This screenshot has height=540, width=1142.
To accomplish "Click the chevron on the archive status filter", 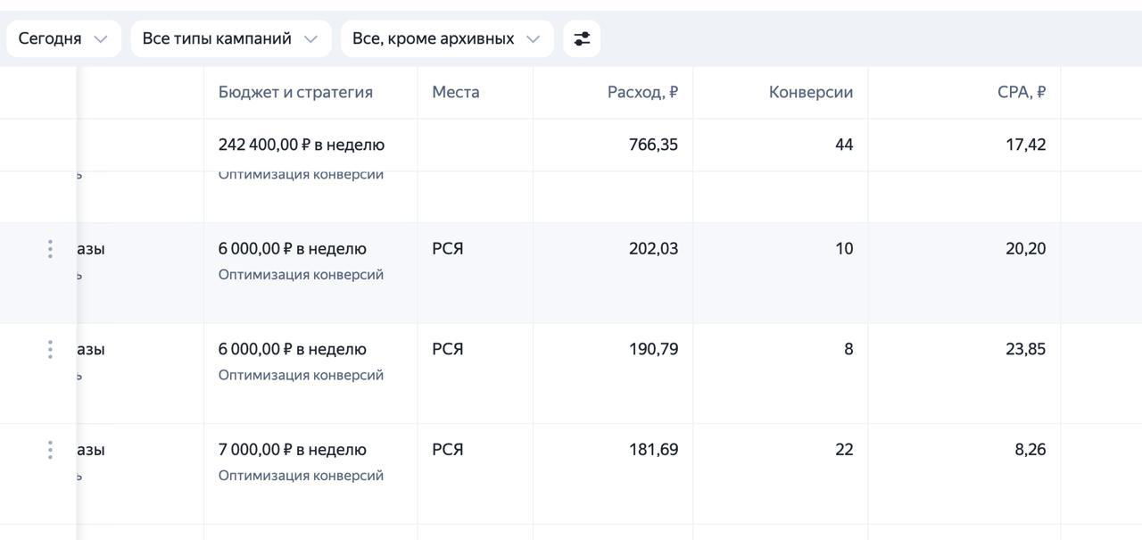I will pos(534,38).
